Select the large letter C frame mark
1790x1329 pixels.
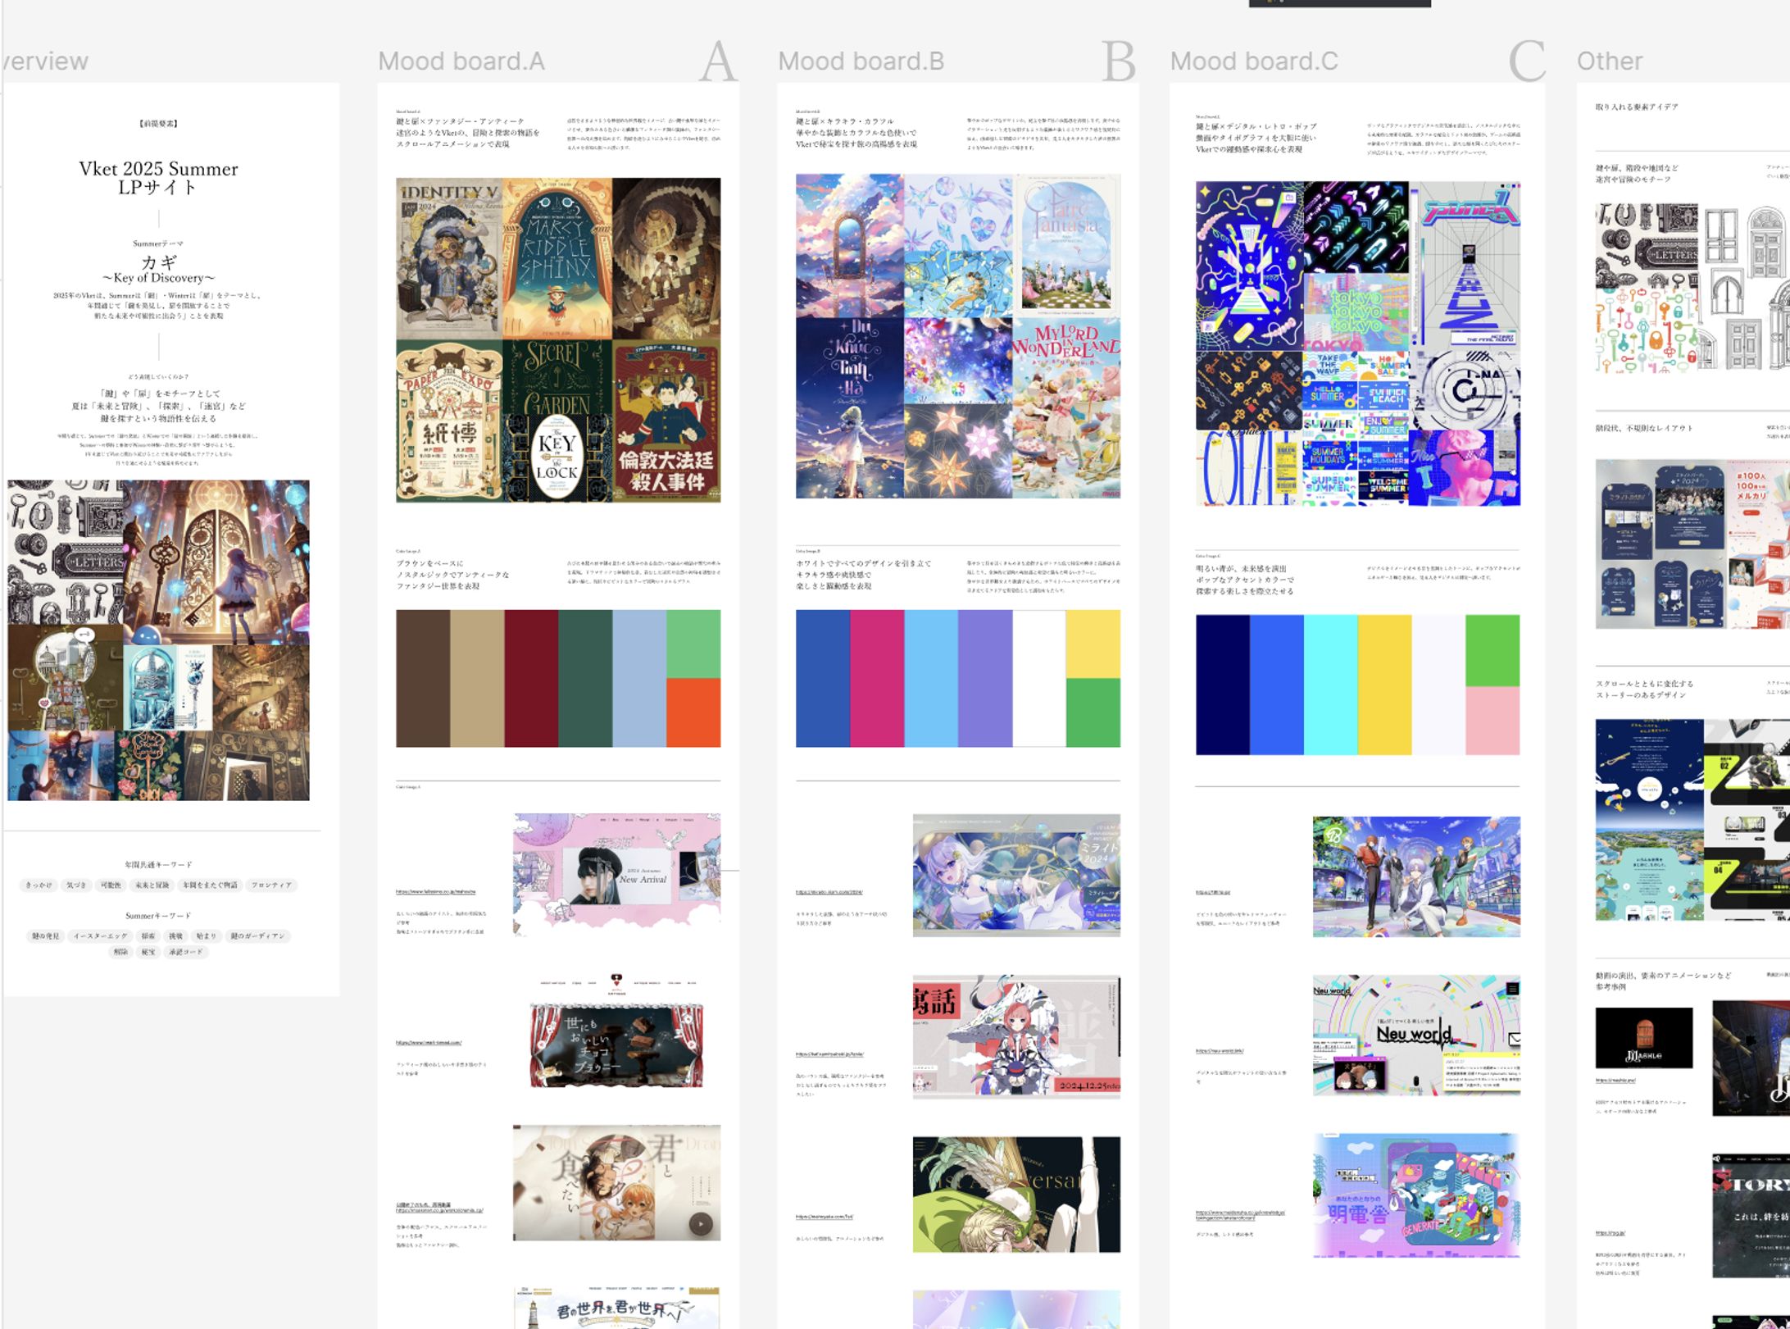coord(1527,61)
